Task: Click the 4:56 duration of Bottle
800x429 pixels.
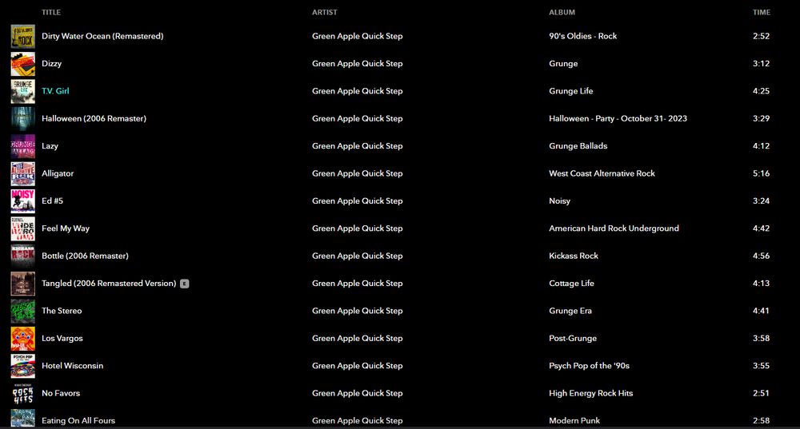Action: coord(762,256)
